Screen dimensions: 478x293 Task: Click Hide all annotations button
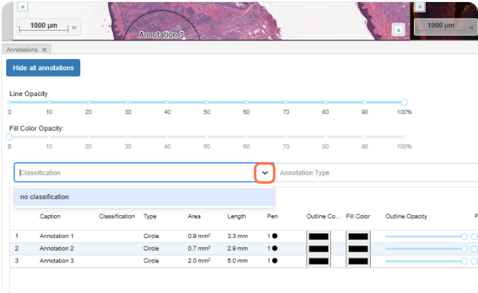point(43,68)
